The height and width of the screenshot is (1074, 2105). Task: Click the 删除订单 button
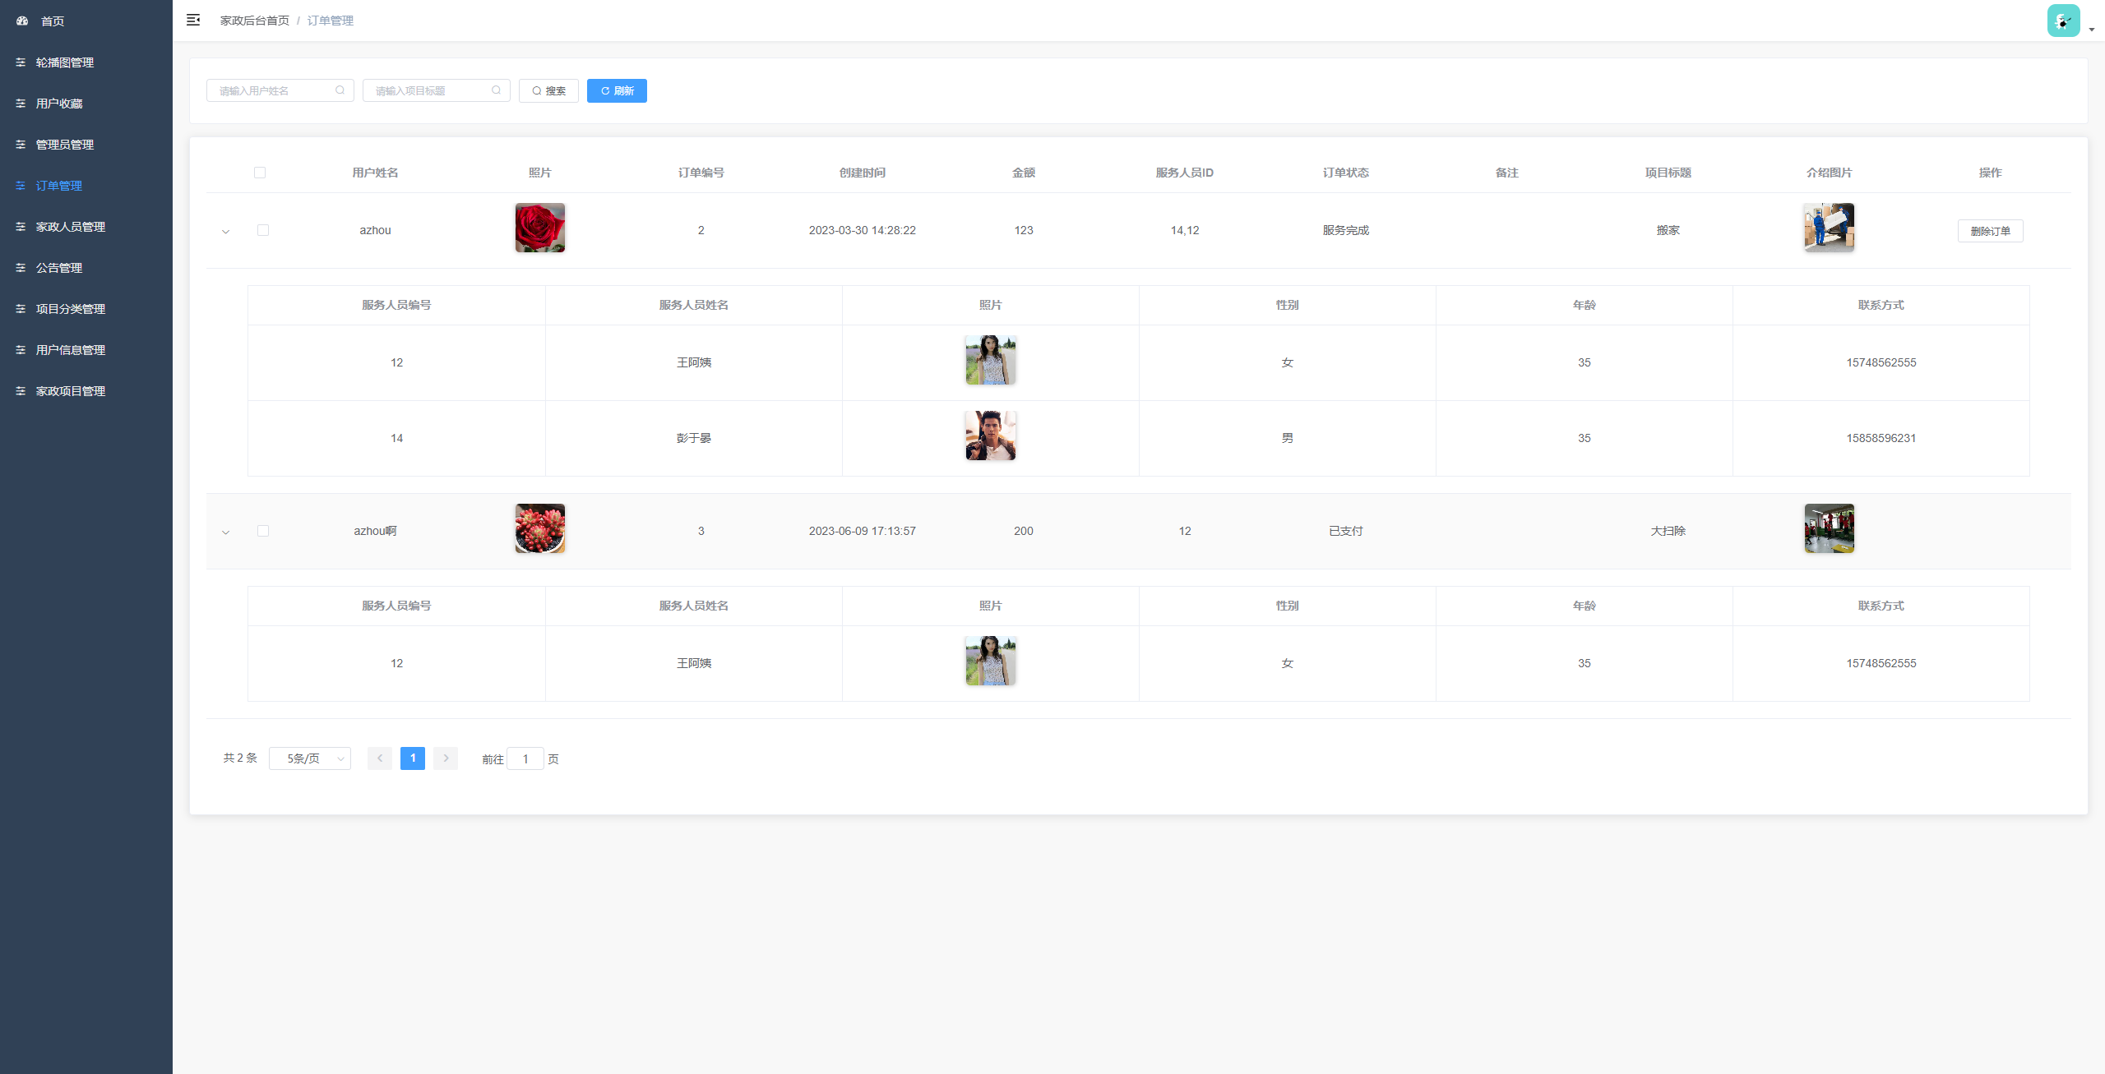coord(1990,231)
